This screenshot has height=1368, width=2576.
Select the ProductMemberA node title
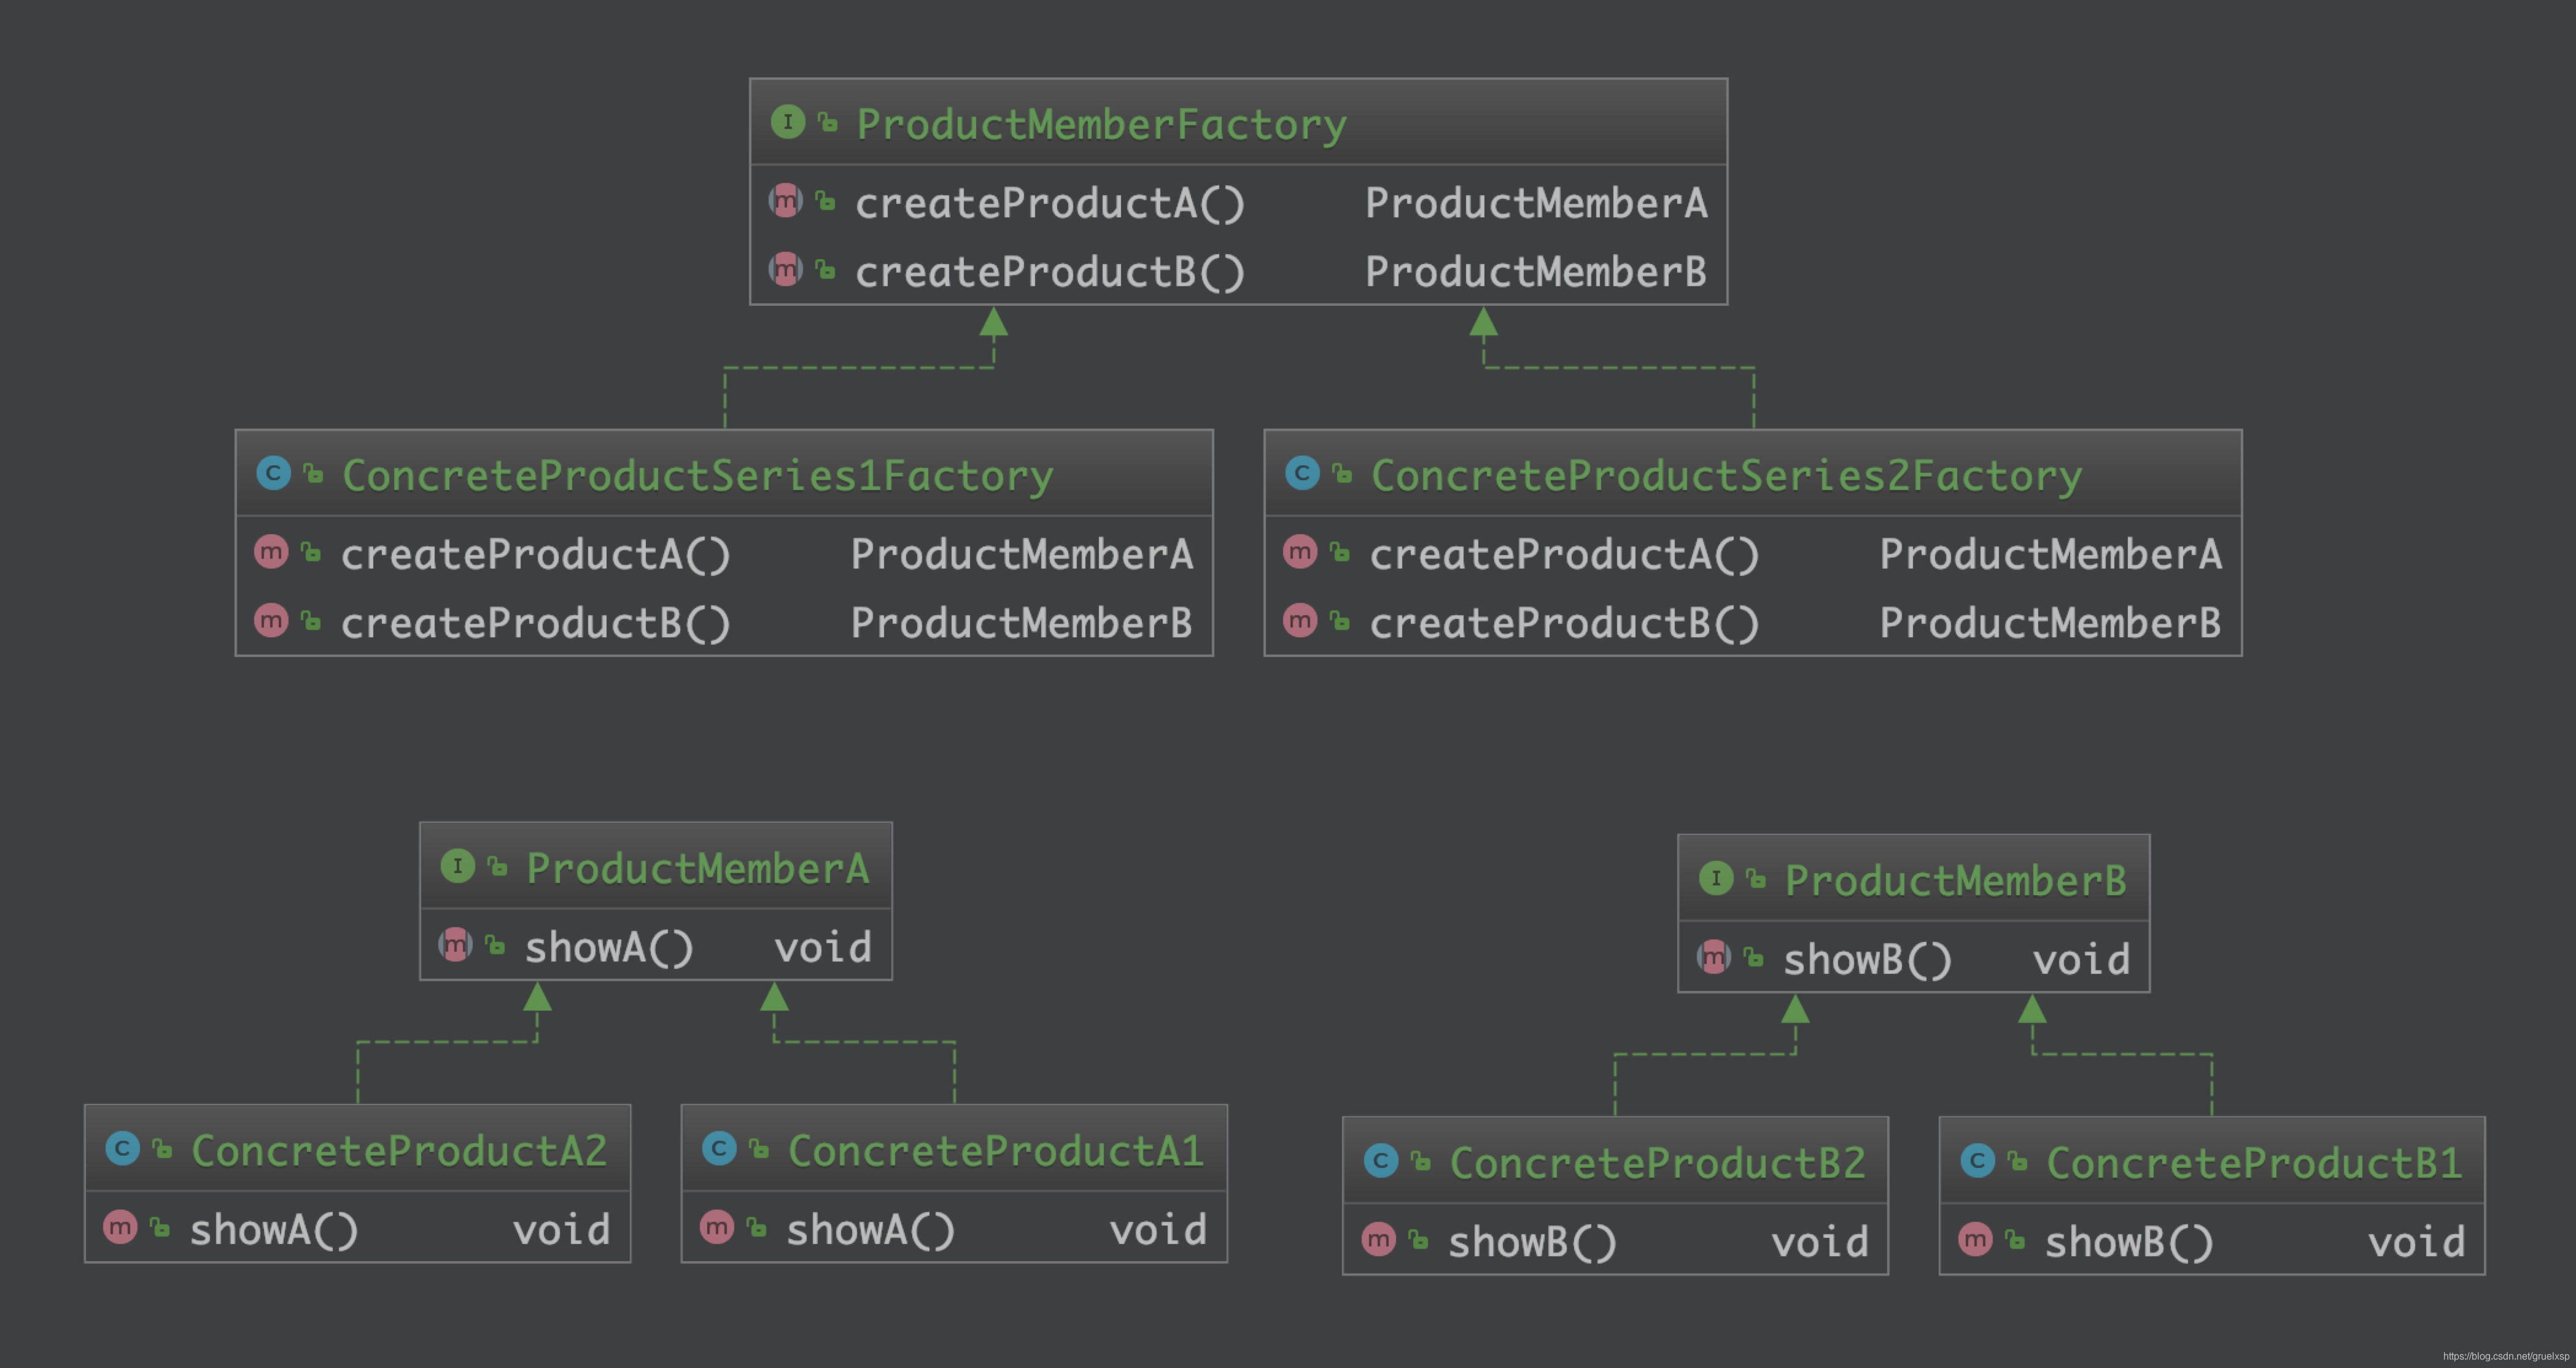(x=698, y=868)
